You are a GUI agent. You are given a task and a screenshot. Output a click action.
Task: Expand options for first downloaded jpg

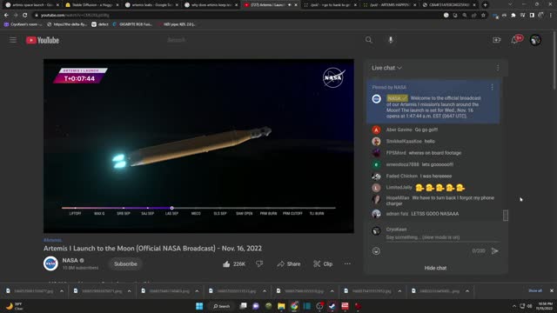62,291
